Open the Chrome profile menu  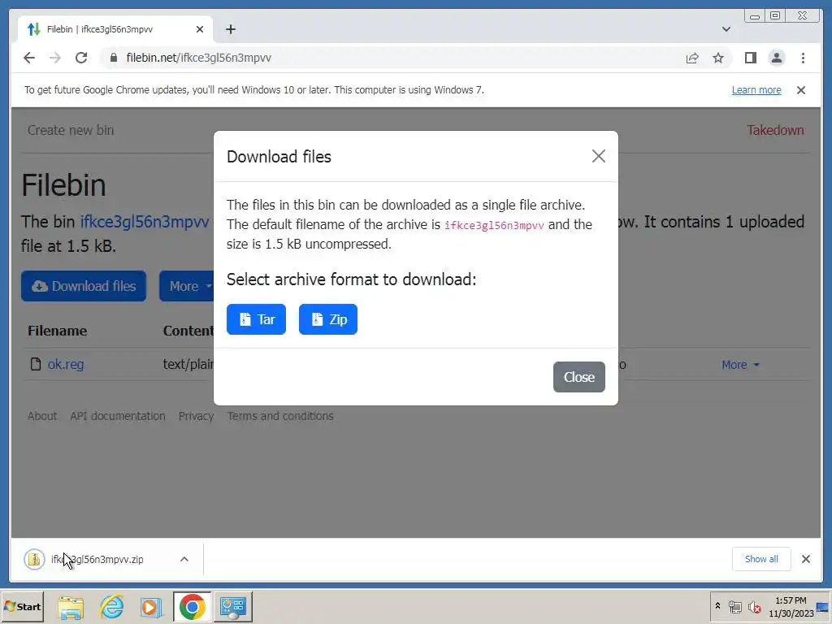(x=776, y=58)
